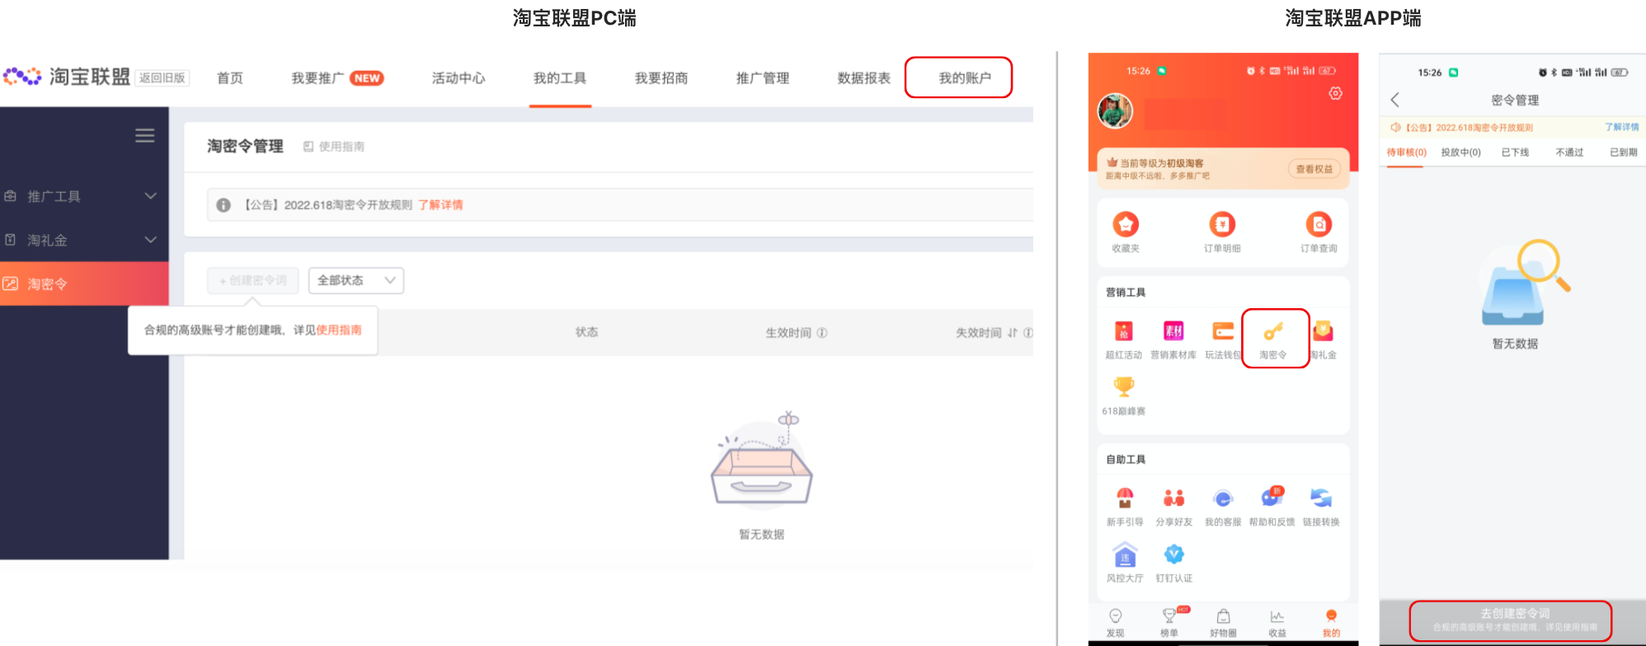Open 新手引导 in 自助工具
The height and width of the screenshot is (646, 1646).
click(1125, 508)
